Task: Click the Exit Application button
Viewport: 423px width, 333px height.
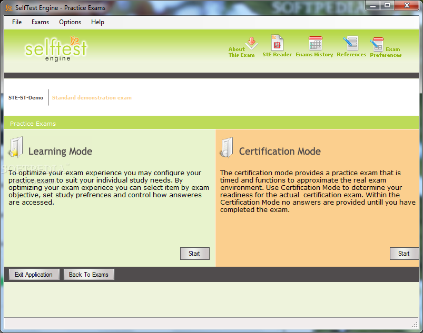Action: click(34, 275)
